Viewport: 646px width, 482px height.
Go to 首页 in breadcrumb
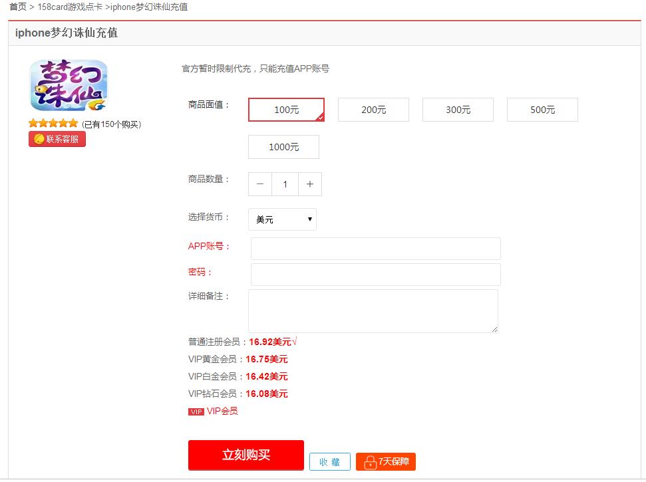click(18, 7)
